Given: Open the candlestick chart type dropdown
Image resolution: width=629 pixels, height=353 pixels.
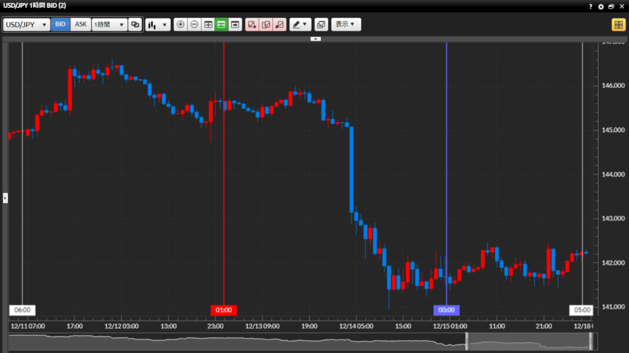Looking at the screenshot, I should [x=158, y=25].
